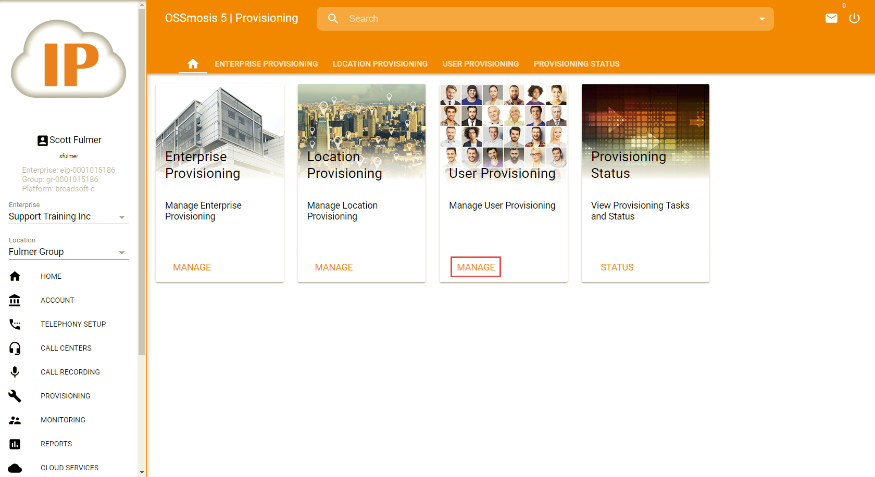The image size is (875, 477).
Task: Click the Reports chart icon
Action: (x=15, y=444)
